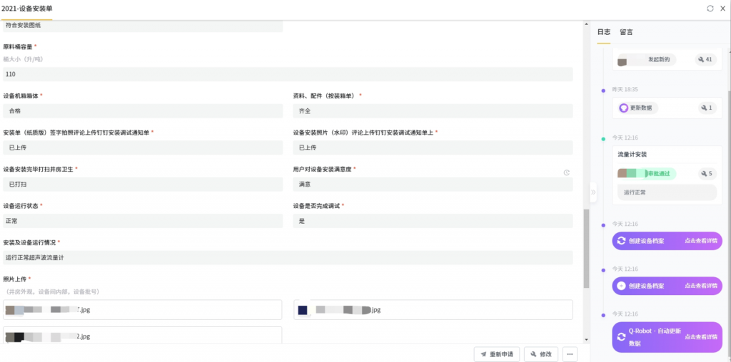Switch to the 留言 tab
The height and width of the screenshot is (362, 731).
pyautogui.click(x=626, y=32)
